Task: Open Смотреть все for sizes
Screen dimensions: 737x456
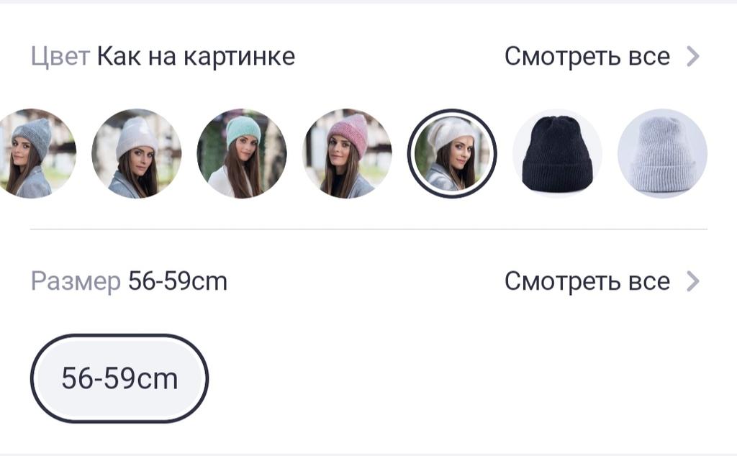Action: (587, 281)
